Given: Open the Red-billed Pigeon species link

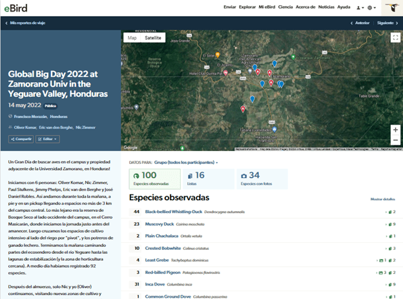Looking at the screenshot, I should (163, 273).
